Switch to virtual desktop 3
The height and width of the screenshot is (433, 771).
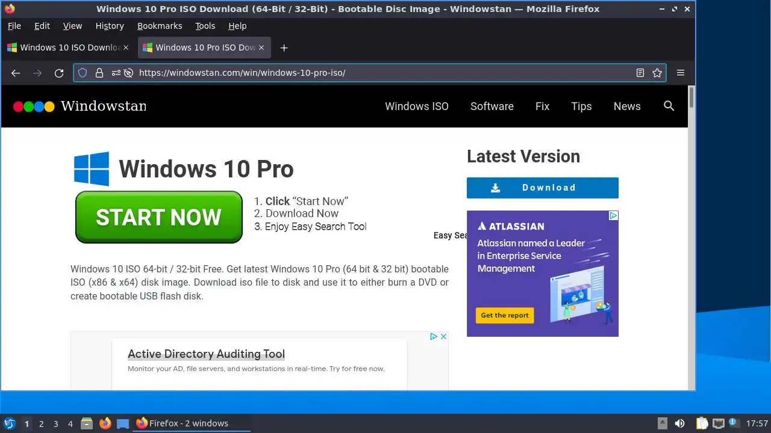55,423
